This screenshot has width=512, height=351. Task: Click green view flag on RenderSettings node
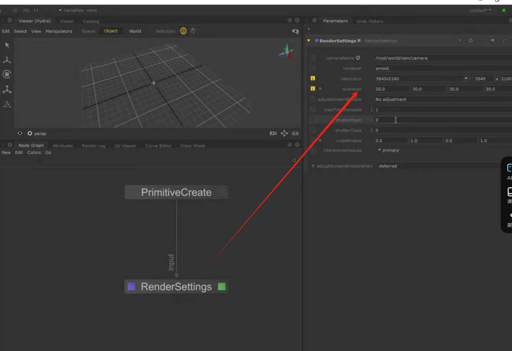222,287
